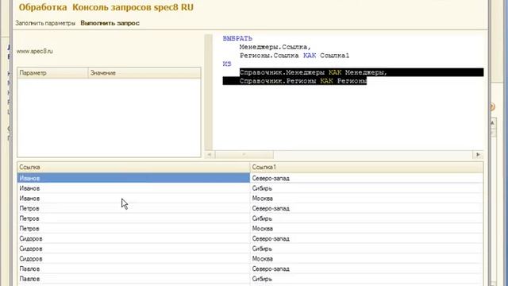The height and width of the screenshot is (286, 508).
Task: Select 'Северо-запад' cell in first Иванов row
Action: tap(367, 178)
